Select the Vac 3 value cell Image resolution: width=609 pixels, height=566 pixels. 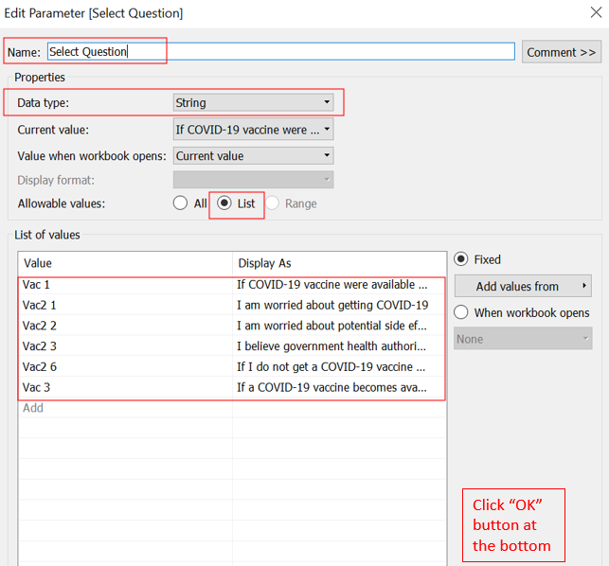coord(40,387)
